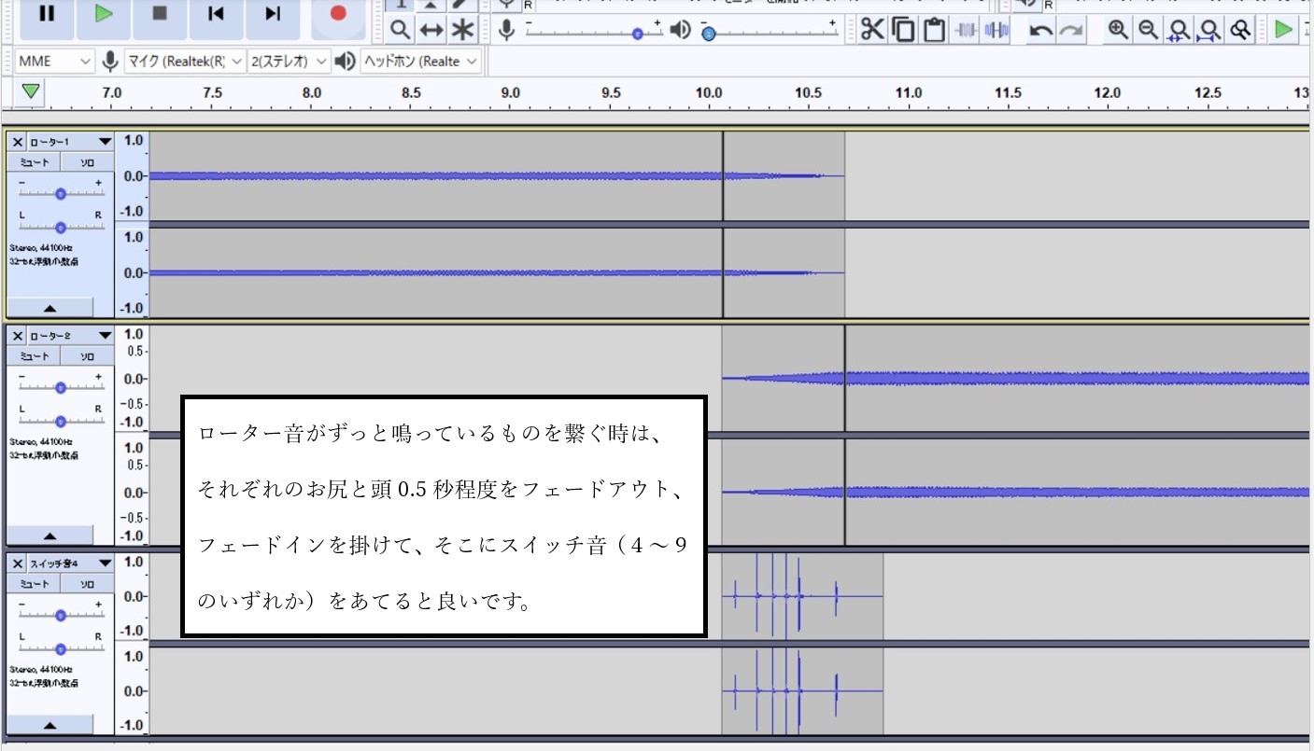Mute the スイッチ音4 track

(x=35, y=584)
